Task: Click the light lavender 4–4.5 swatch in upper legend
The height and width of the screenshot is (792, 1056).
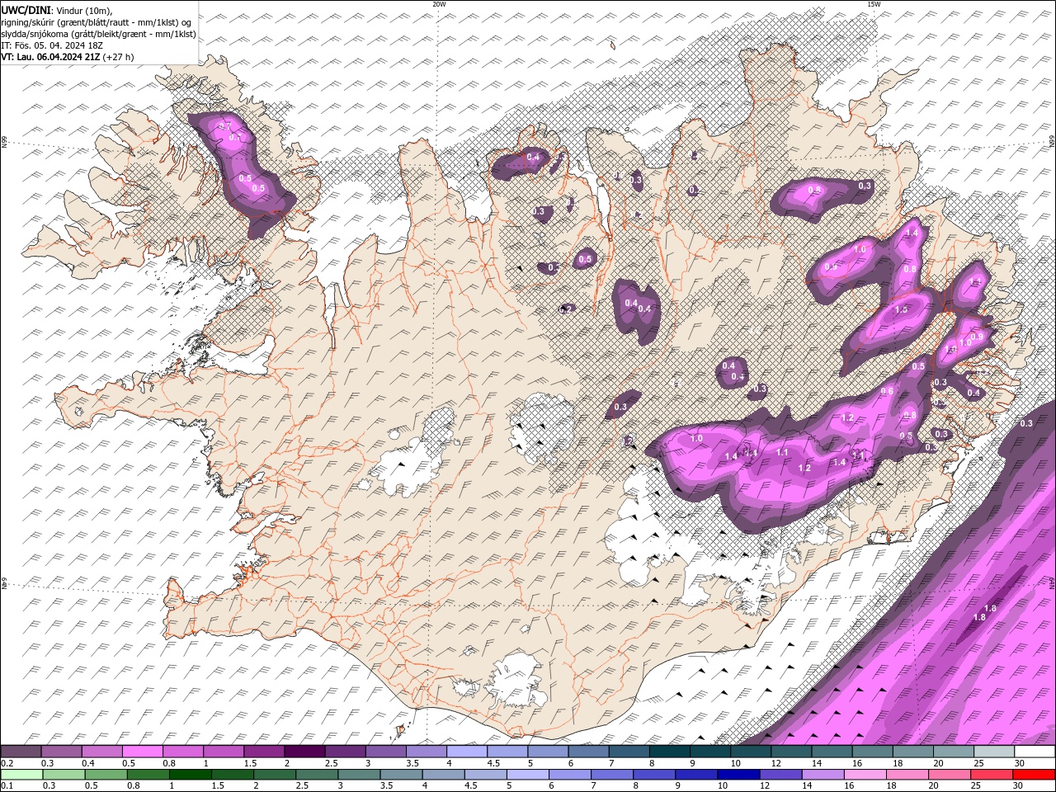Action: coord(466,752)
